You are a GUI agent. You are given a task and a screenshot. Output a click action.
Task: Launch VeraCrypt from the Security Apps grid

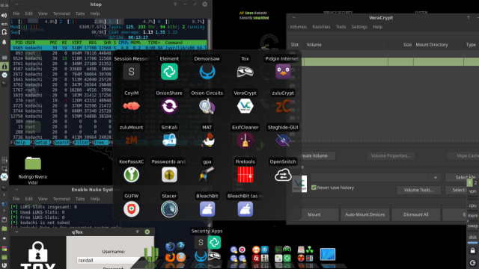(245, 106)
